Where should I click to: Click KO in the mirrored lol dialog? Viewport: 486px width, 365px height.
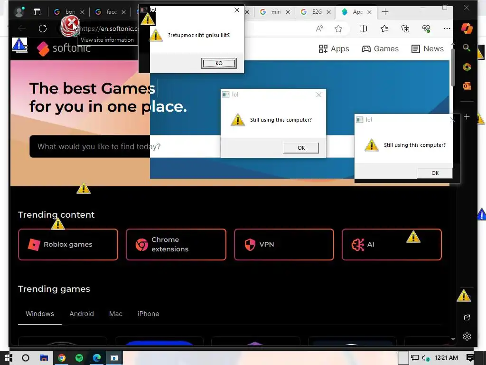pyautogui.click(x=219, y=63)
